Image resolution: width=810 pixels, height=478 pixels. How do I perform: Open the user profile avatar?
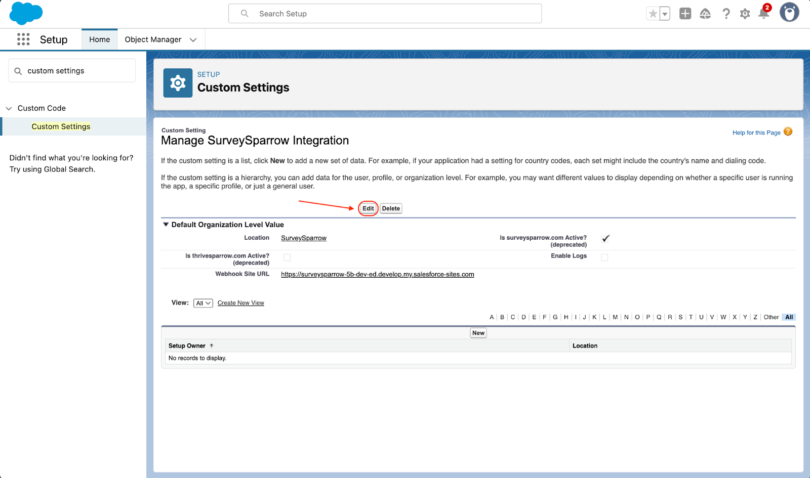(x=789, y=13)
